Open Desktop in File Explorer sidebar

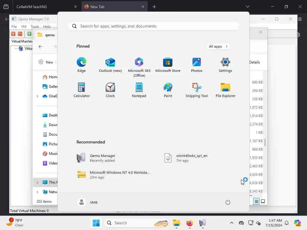[x=50, y=115]
